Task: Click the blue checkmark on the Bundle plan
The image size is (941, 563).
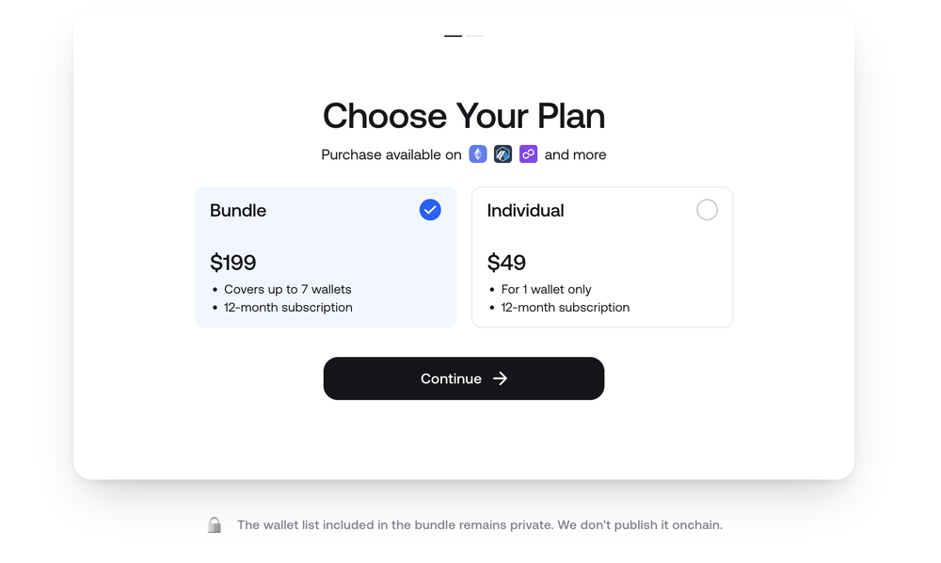Action: [x=430, y=210]
